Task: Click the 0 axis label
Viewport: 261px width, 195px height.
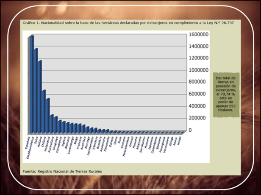Action: [x=190, y=130]
